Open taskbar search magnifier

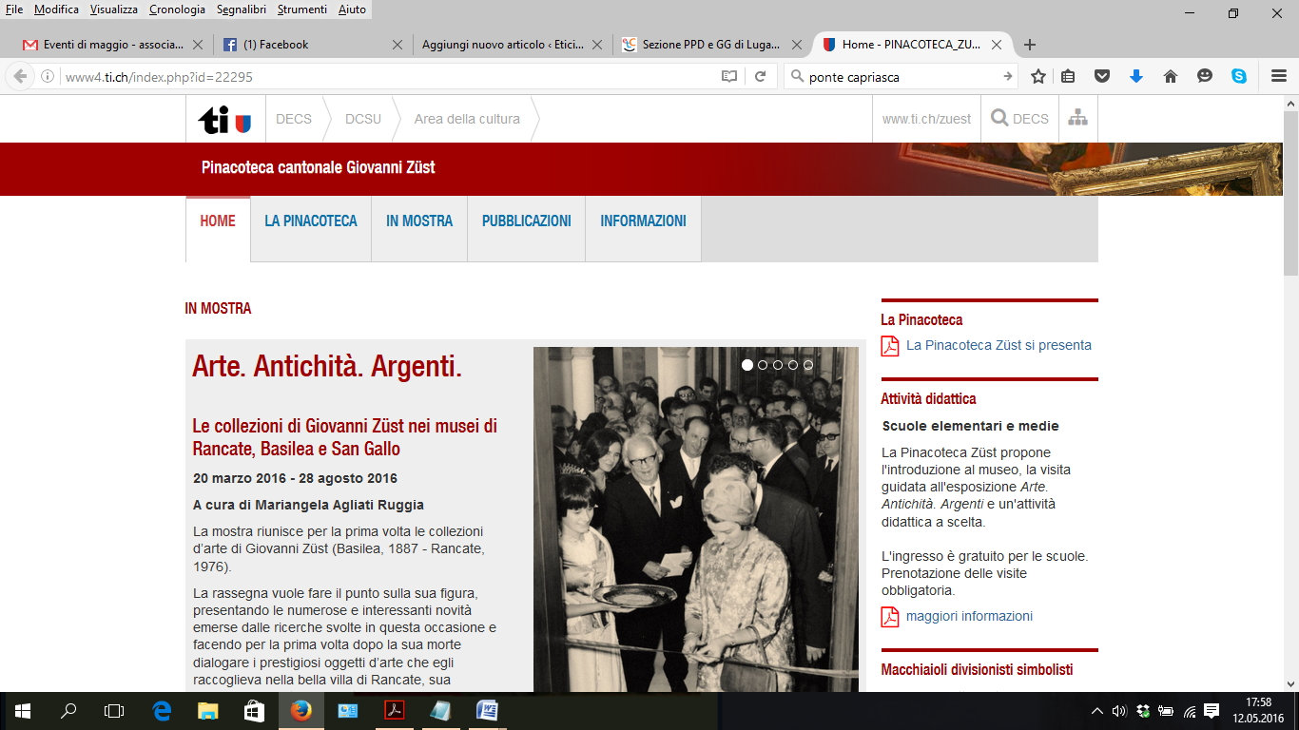click(x=68, y=711)
